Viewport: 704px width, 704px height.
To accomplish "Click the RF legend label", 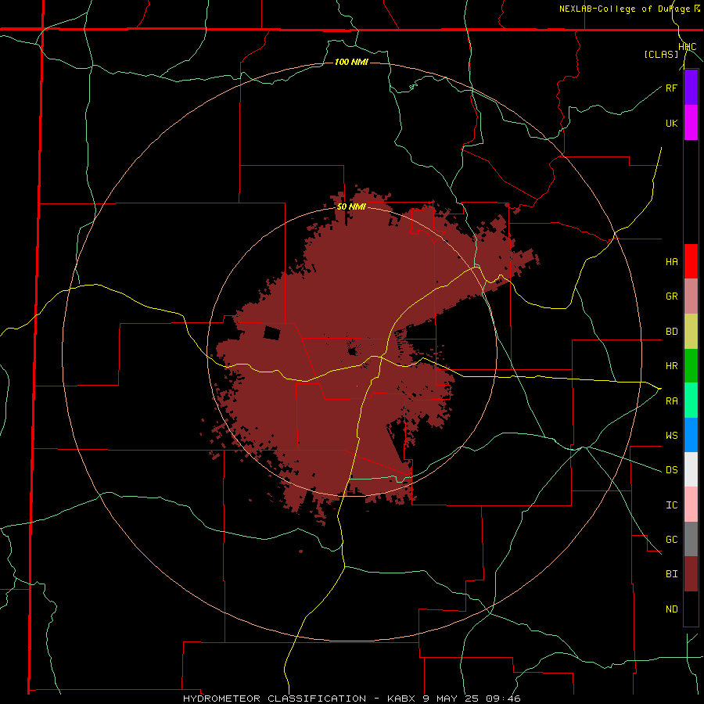I will (671, 88).
